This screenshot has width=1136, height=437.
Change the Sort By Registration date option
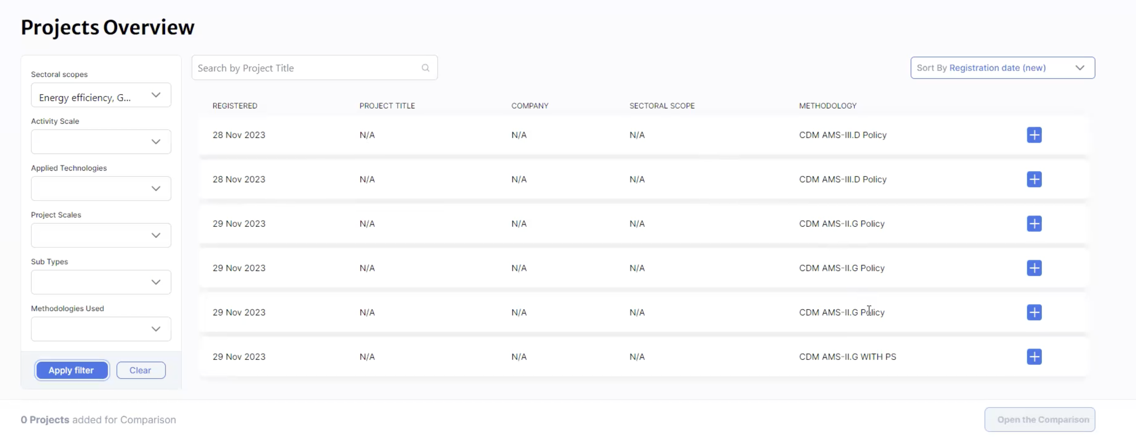coord(1002,68)
